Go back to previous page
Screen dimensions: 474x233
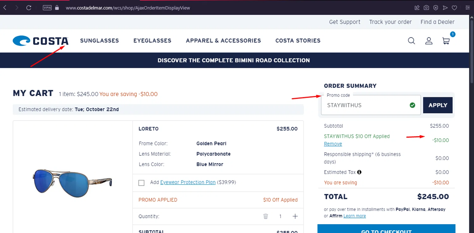click(5, 8)
